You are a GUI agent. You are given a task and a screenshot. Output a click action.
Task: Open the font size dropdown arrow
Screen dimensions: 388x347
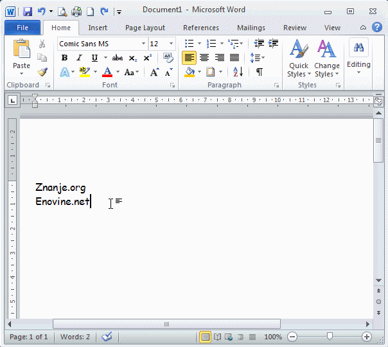[171, 44]
